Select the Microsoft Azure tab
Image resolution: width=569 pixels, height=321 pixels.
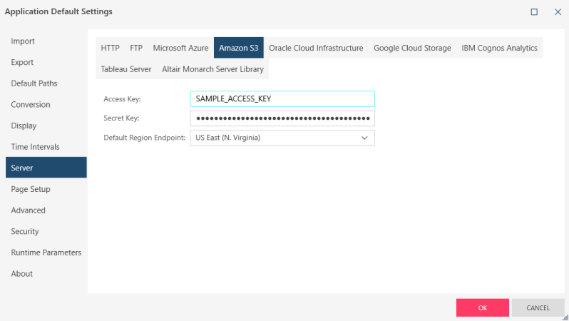(180, 49)
